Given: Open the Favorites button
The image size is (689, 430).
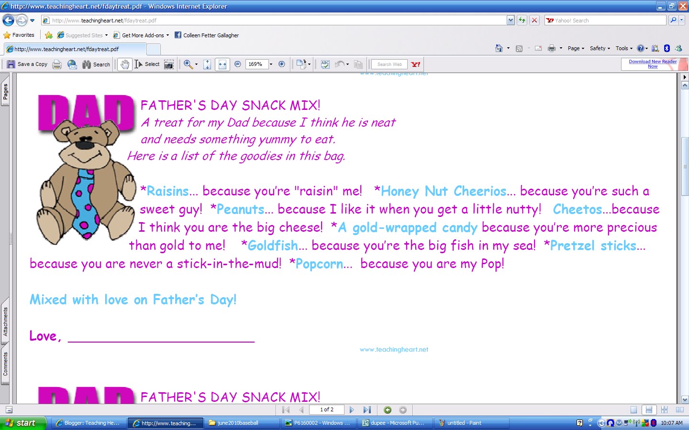Looking at the screenshot, I should pos(19,35).
